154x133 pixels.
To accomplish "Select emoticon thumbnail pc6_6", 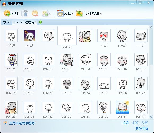I will [122, 36].
